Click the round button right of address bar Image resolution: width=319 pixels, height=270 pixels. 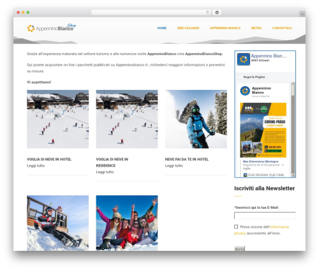tap(217, 13)
